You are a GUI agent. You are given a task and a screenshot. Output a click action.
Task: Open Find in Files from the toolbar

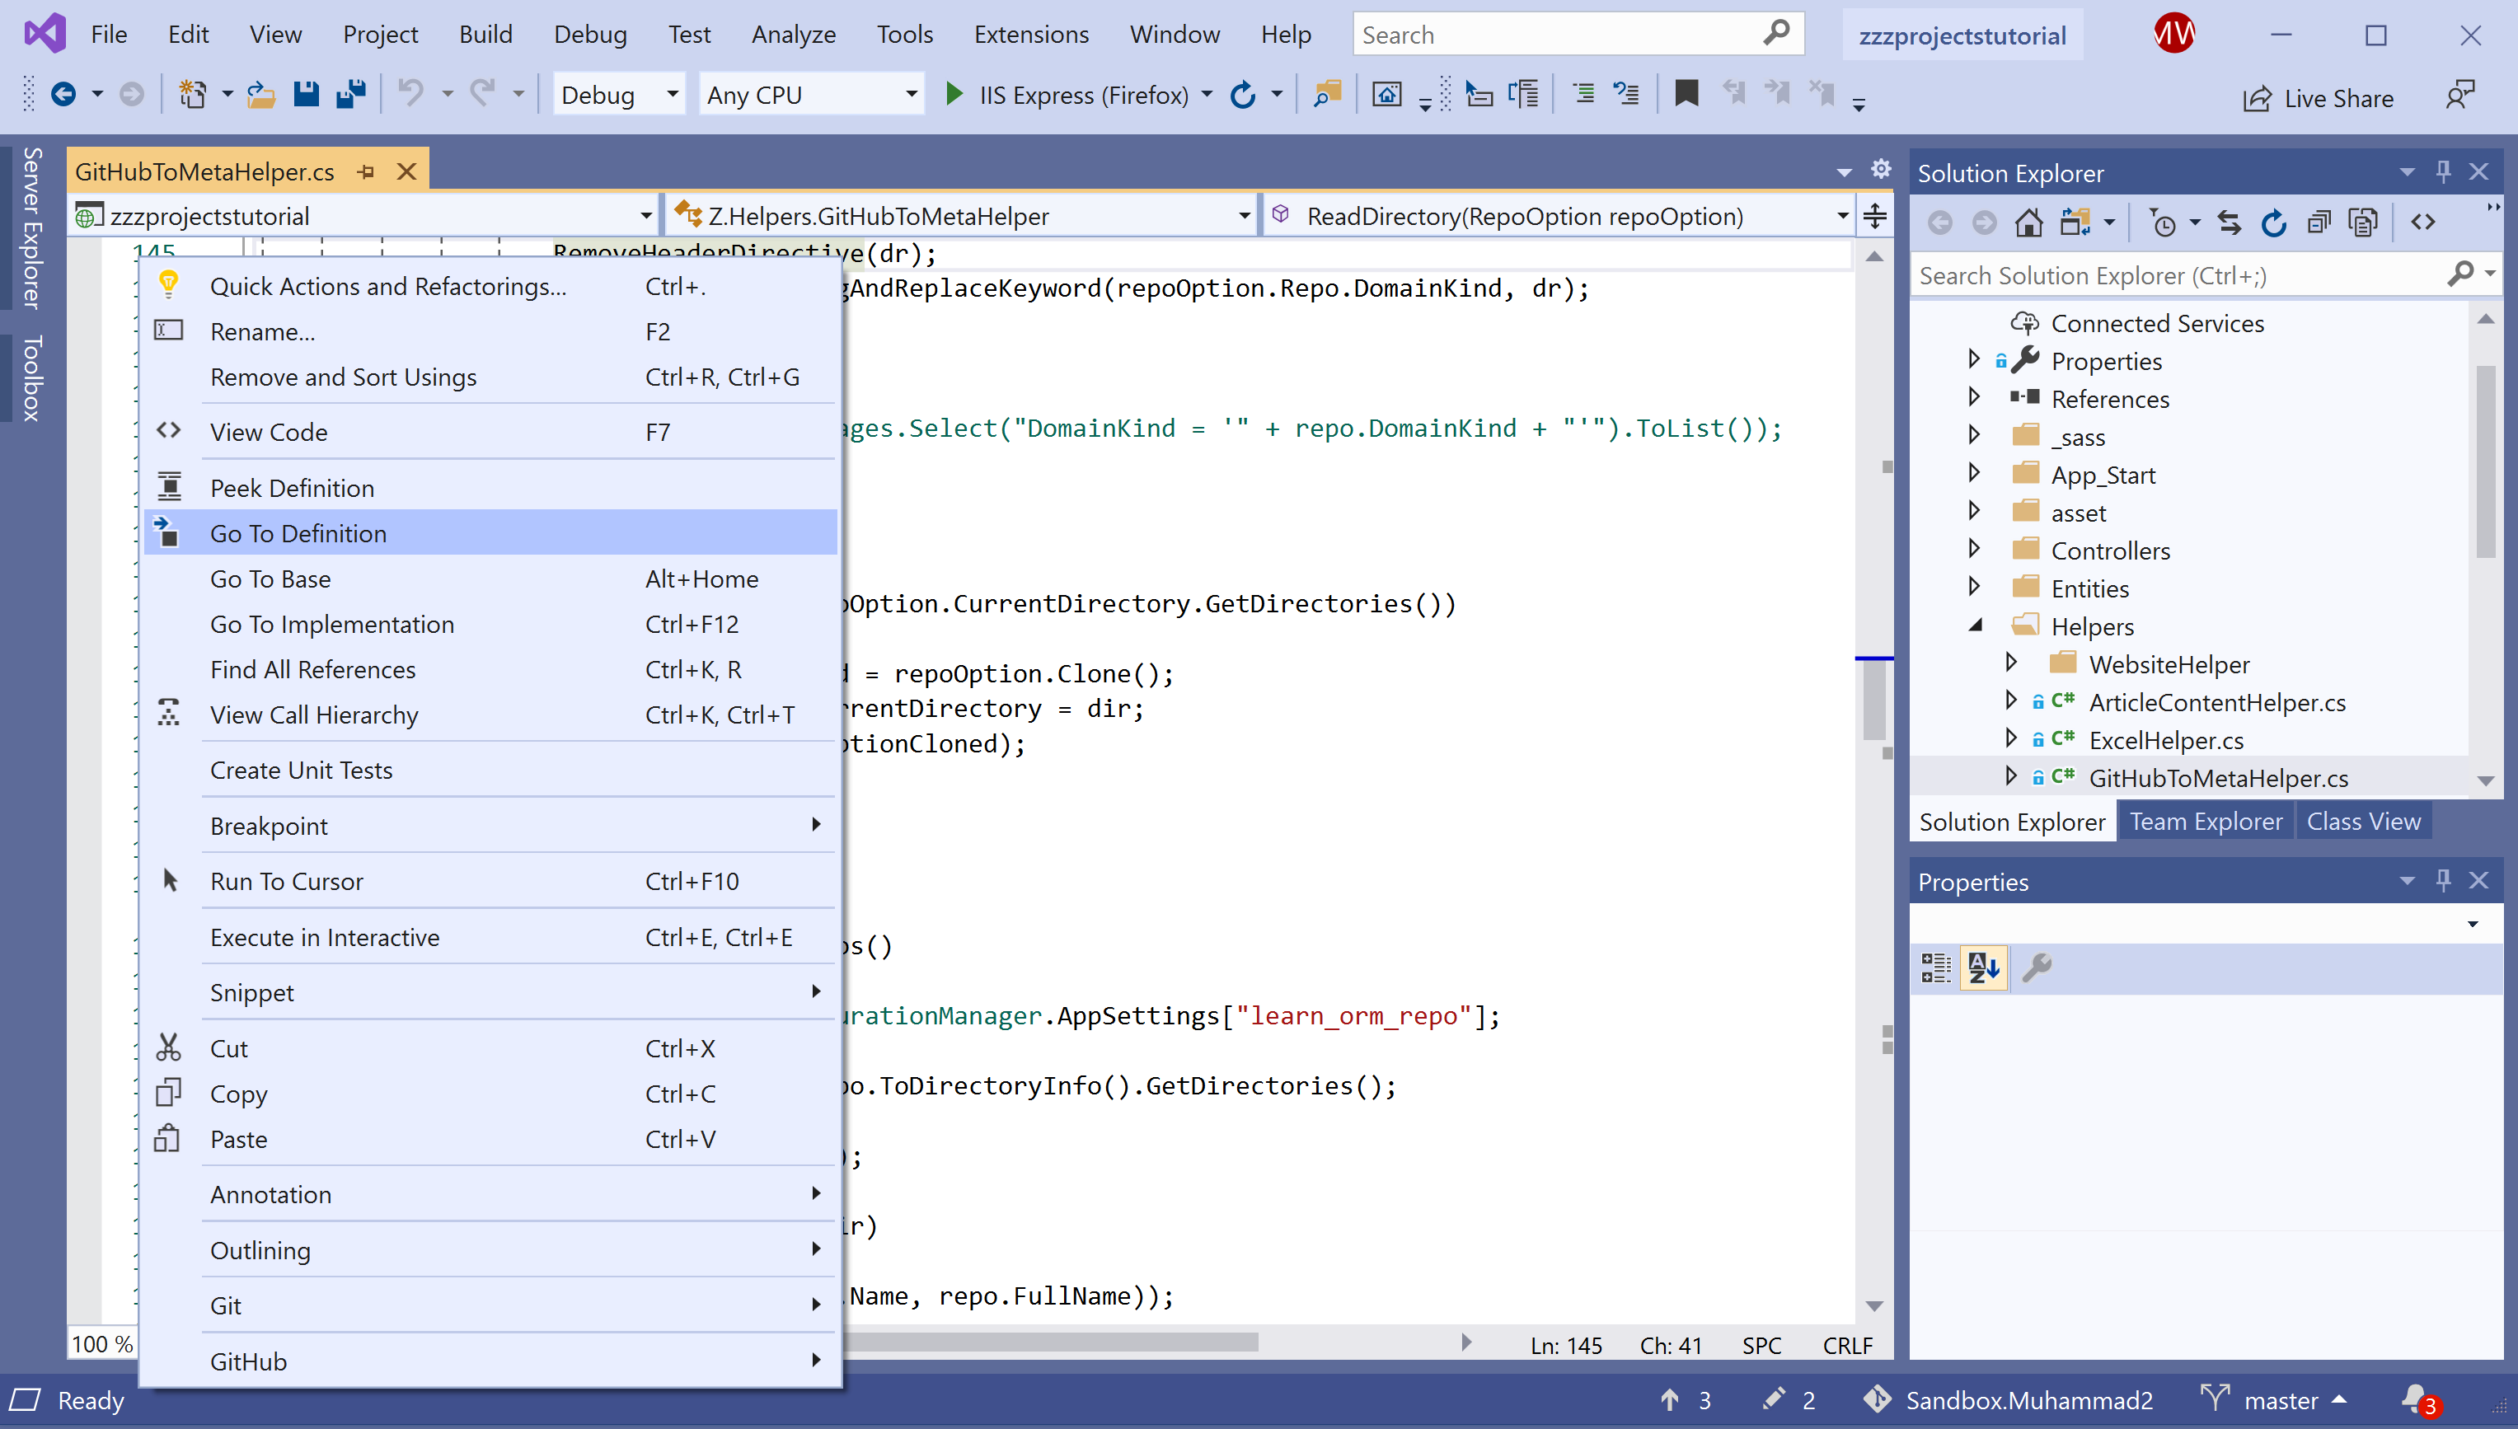(1327, 93)
